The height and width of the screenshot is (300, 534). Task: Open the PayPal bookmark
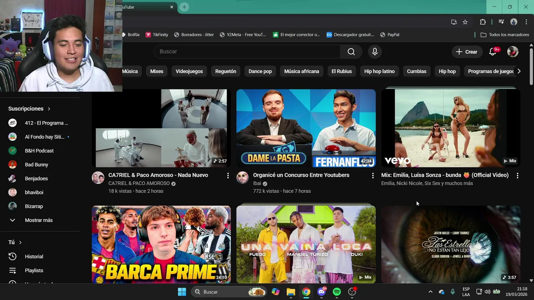(x=390, y=35)
